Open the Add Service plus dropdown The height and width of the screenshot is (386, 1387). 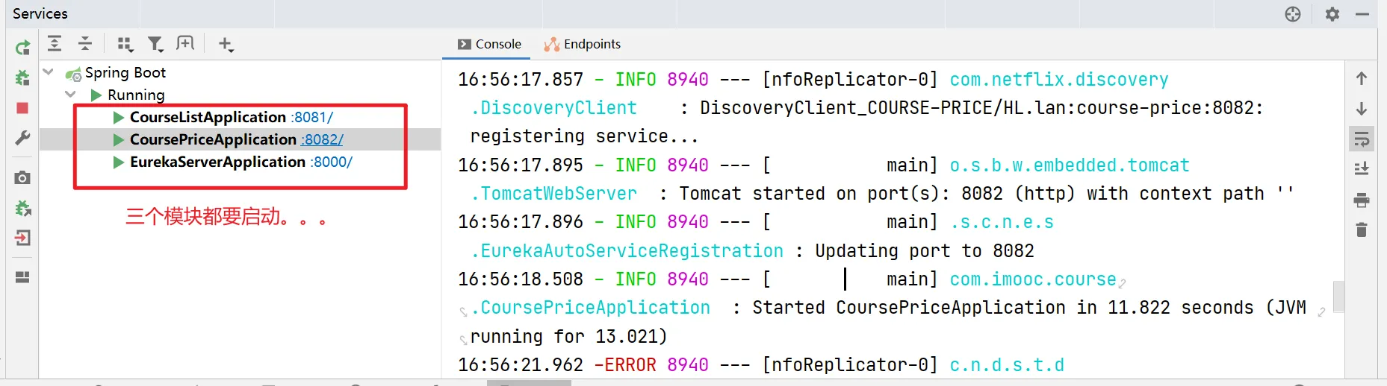pos(226,45)
